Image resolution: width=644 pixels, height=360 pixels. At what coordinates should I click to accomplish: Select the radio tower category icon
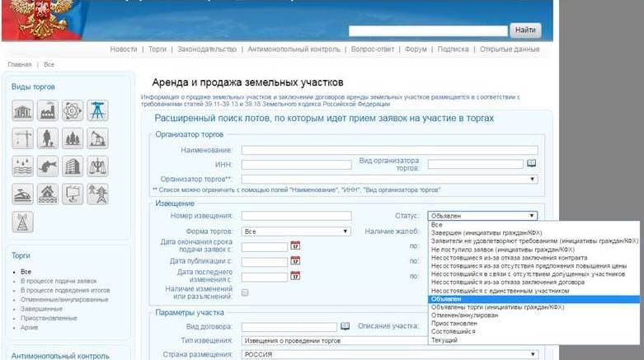point(23,221)
